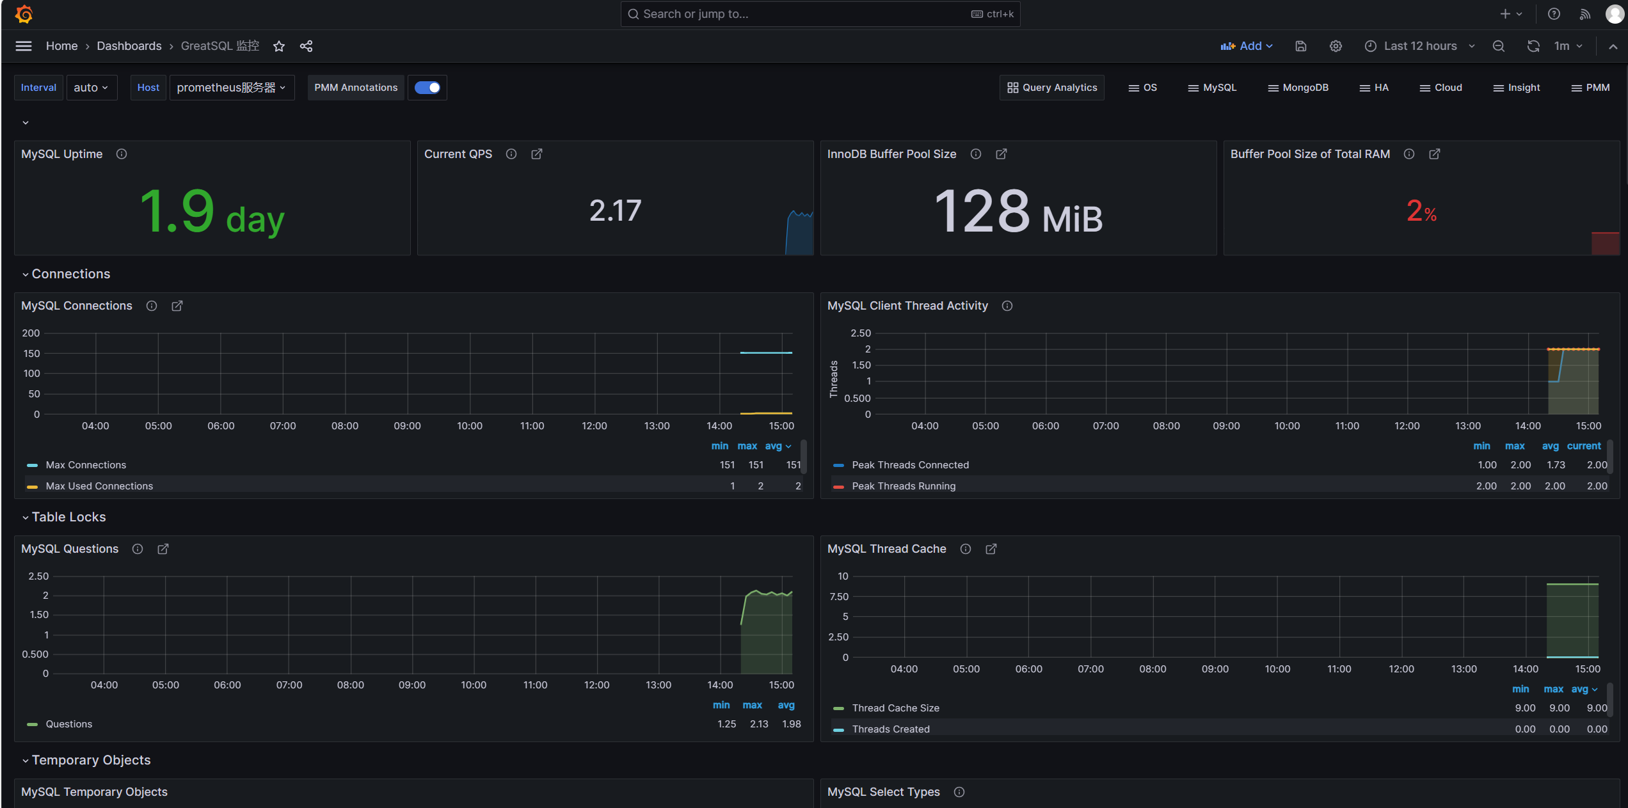Viewport: 1628px width, 808px height.
Task: Open the MongoDB dashboards menu
Action: click(1298, 88)
